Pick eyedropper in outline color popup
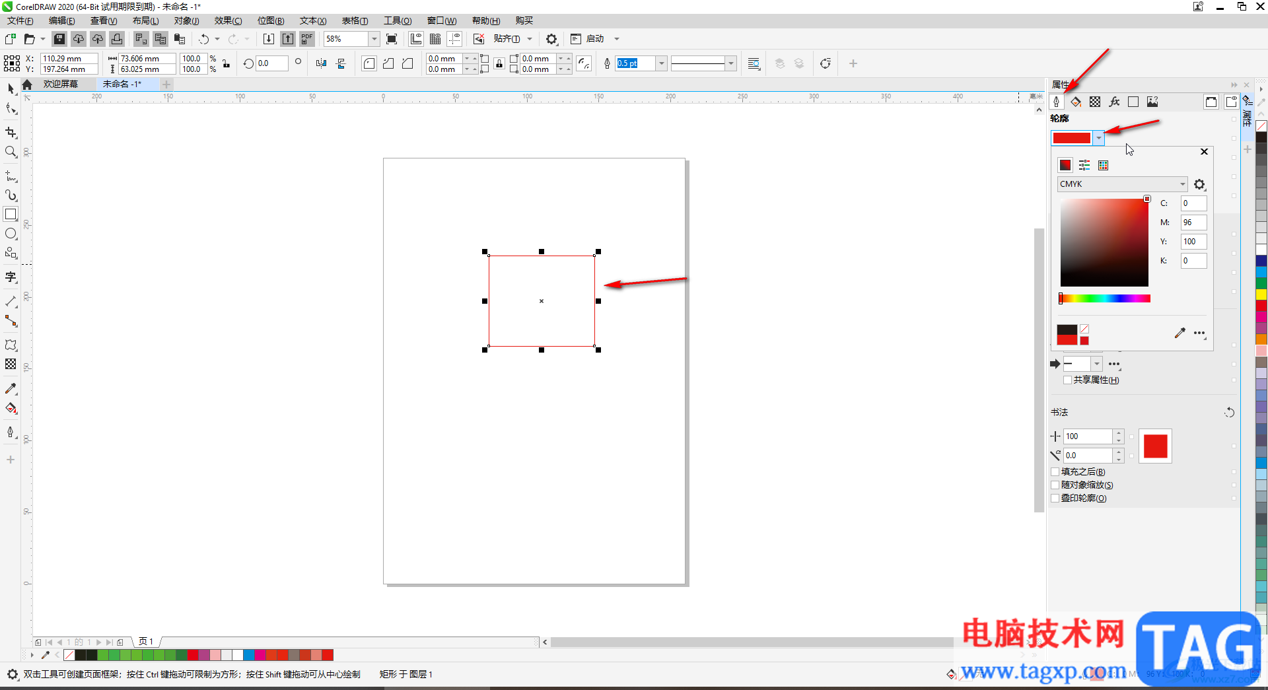 [1180, 333]
